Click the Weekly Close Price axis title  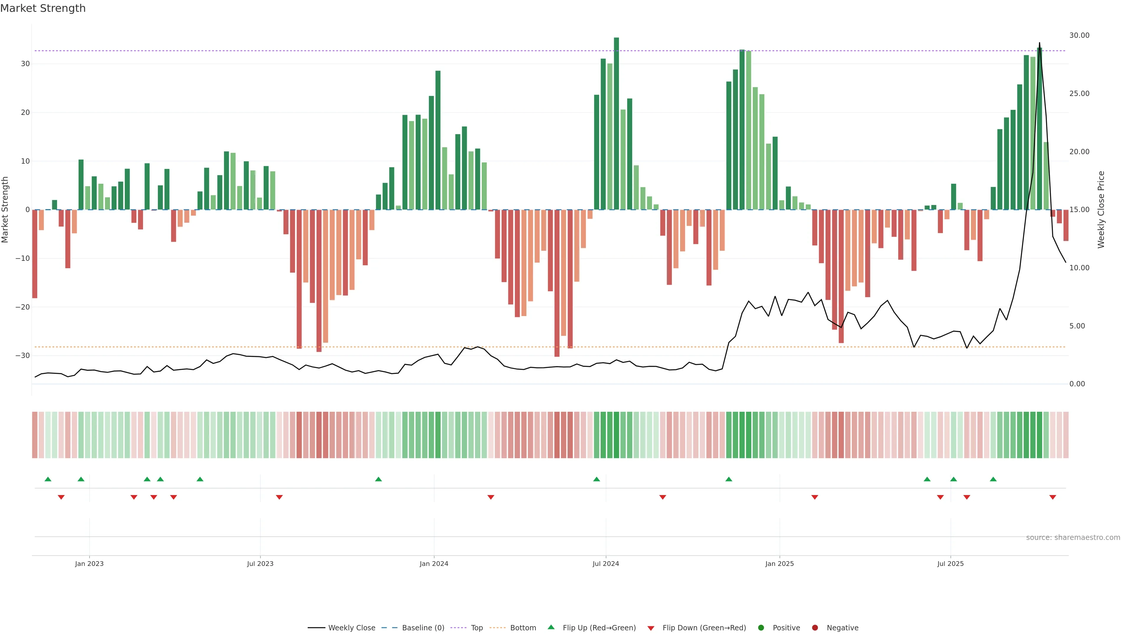pos(1101,210)
